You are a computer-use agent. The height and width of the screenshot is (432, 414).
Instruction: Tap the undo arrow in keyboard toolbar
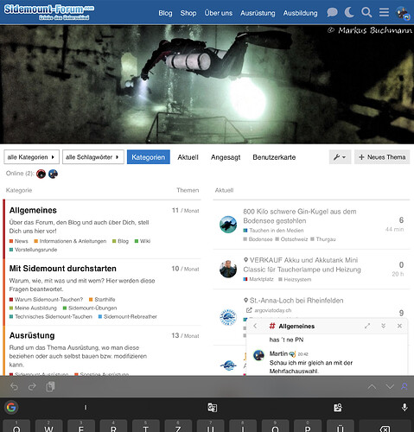pyautogui.click(x=14, y=386)
